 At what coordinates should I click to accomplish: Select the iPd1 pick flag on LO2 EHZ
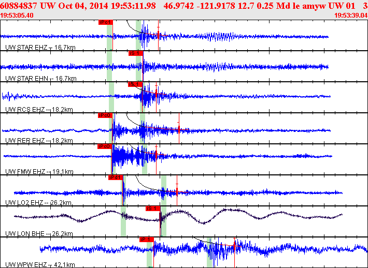(116, 177)
